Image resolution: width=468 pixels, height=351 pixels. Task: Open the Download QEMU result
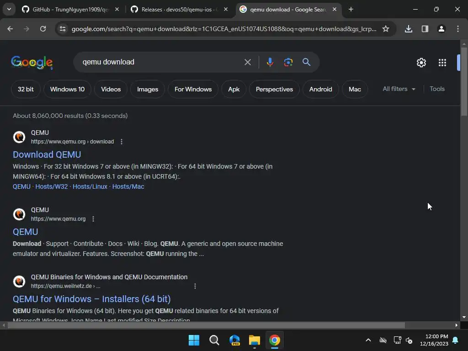[x=47, y=154]
